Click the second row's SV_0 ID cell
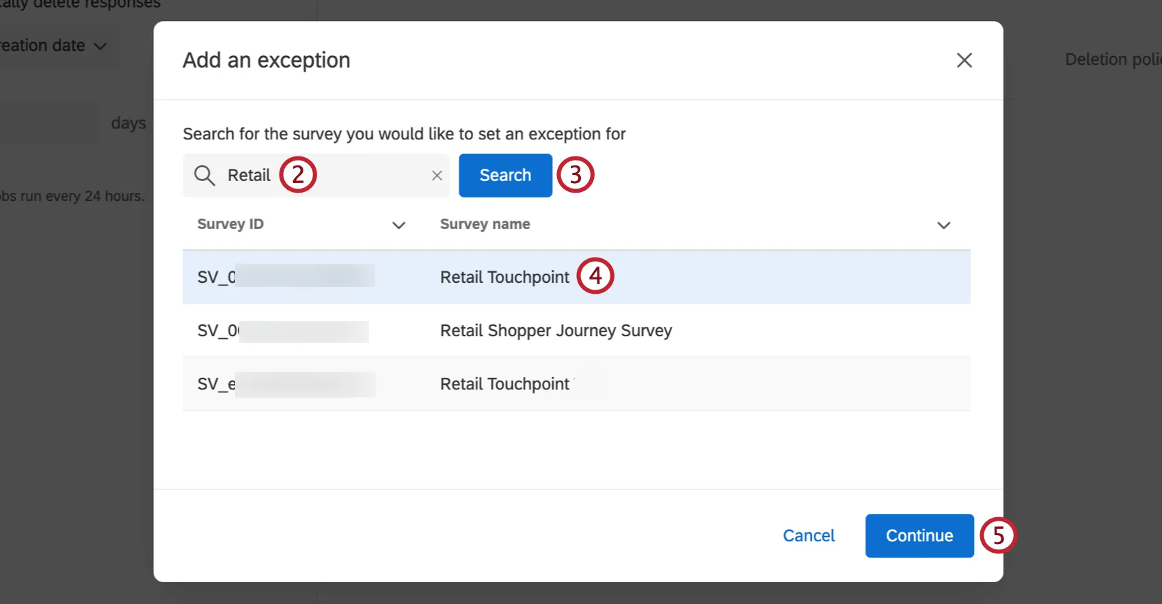The image size is (1162, 604). (217, 331)
